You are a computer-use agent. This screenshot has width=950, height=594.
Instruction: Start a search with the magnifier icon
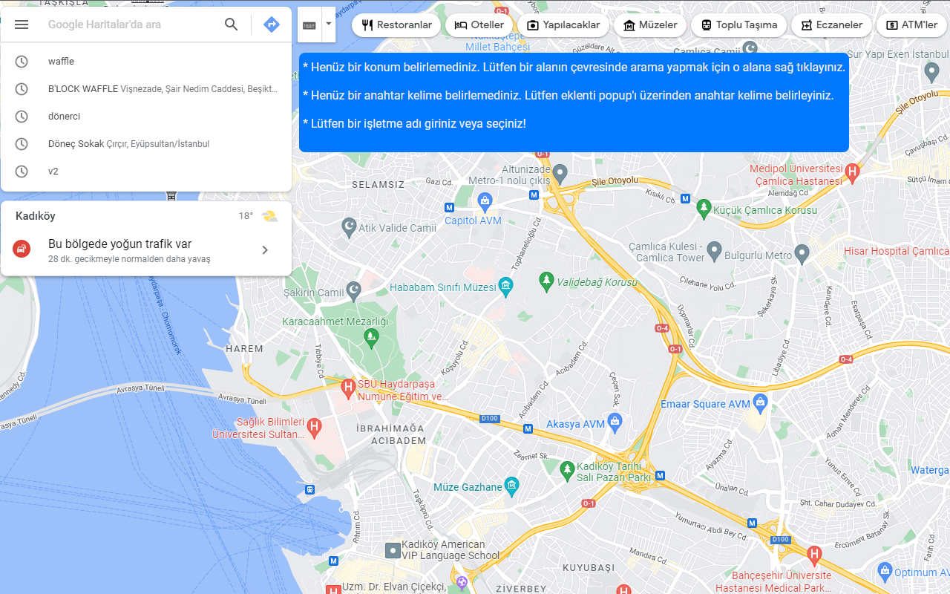(231, 25)
